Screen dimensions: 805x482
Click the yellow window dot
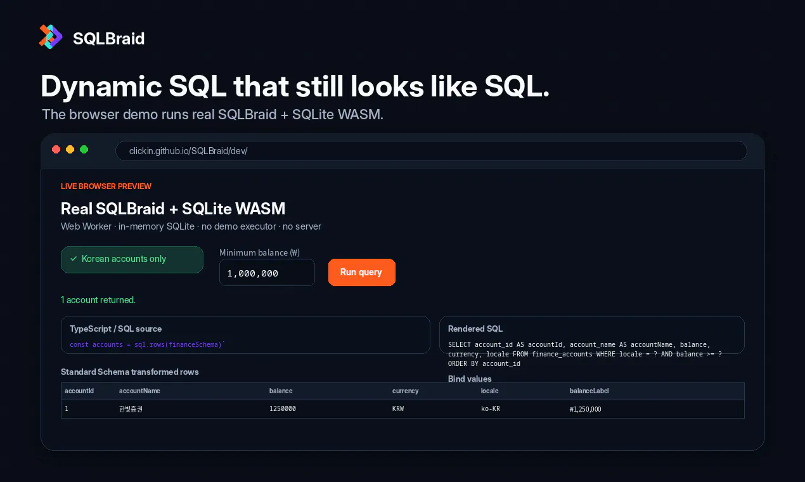click(x=70, y=150)
